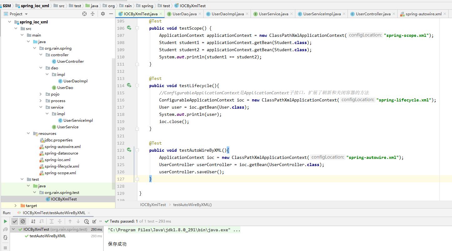Close the UserDao.java tab

point(200,14)
